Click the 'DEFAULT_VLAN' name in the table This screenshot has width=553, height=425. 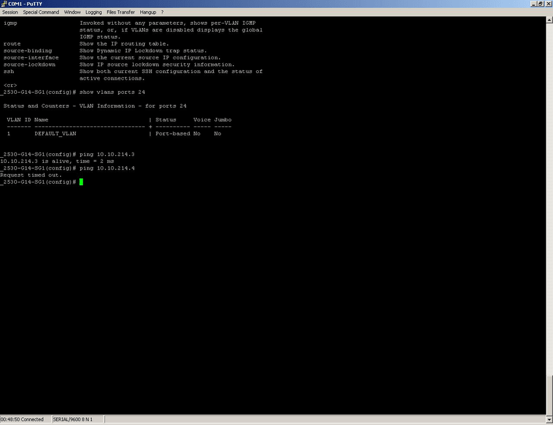pos(55,134)
